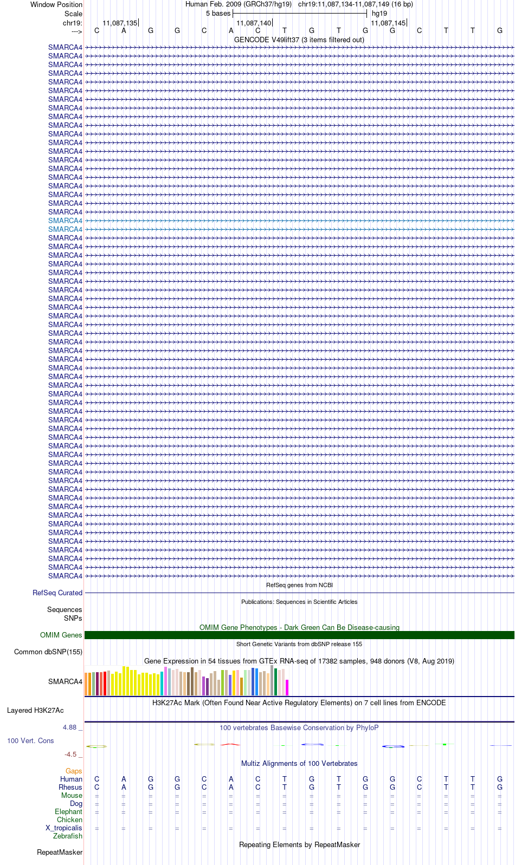Screen dimensions: 515x865
Task: Click the Chicken alignment row label
Action: (x=69, y=820)
